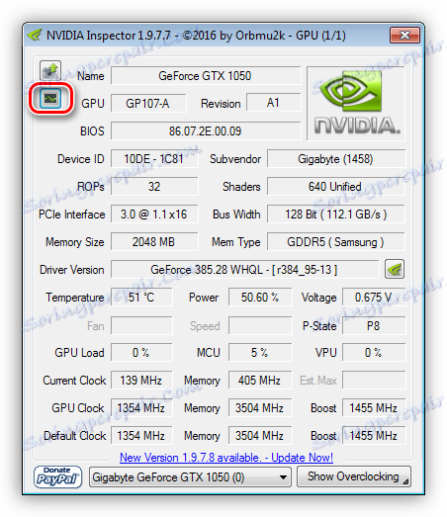
Task: Select the BIOS version field
Action: [206, 131]
